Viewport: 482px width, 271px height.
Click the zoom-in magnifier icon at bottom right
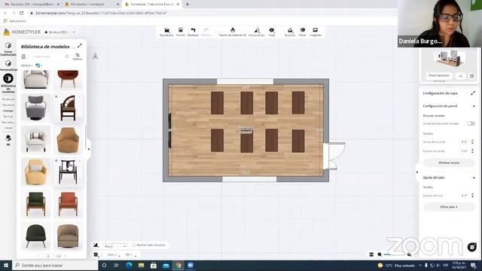(x=409, y=254)
